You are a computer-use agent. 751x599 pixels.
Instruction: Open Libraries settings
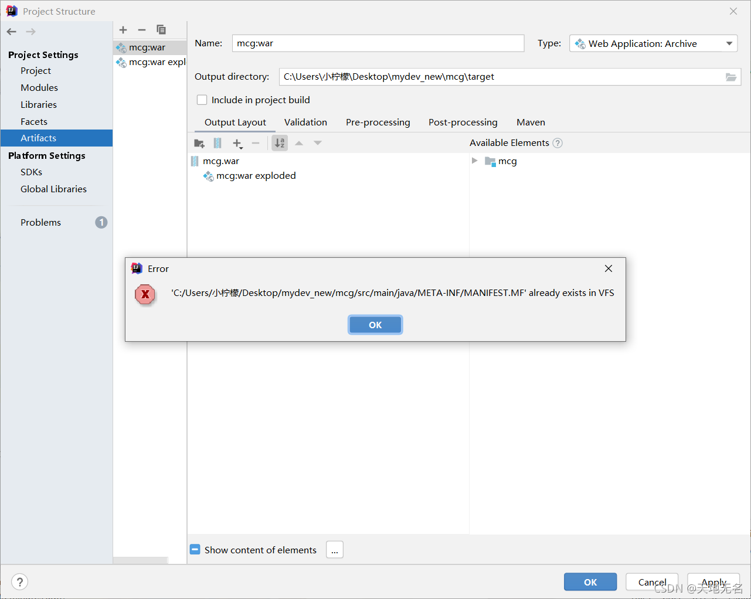pyautogui.click(x=39, y=104)
